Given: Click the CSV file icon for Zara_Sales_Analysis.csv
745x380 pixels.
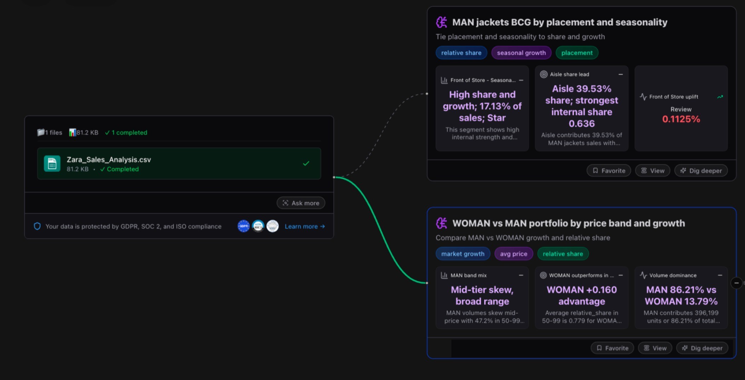Looking at the screenshot, I should coord(52,163).
